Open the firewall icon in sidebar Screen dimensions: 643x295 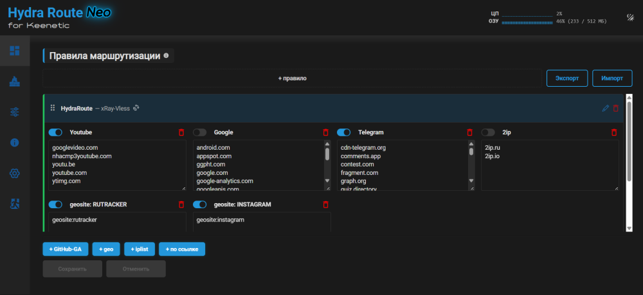(15, 82)
